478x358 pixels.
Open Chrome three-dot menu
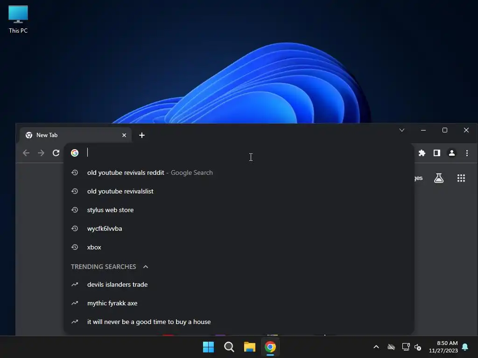click(x=467, y=153)
